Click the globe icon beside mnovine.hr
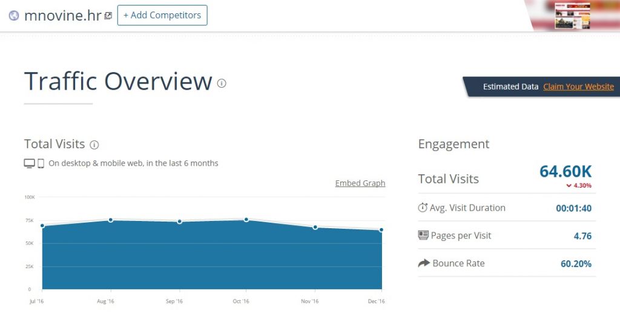 click(x=14, y=16)
